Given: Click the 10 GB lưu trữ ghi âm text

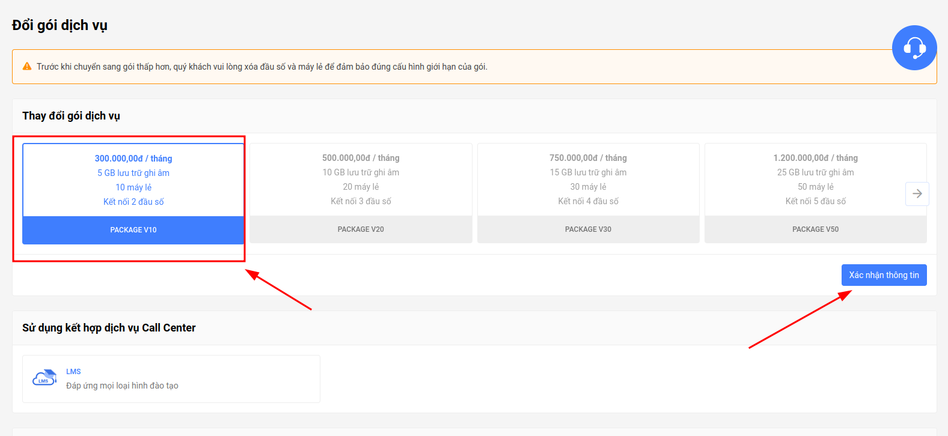Looking at the screenshot, I should tap(361, 172).
